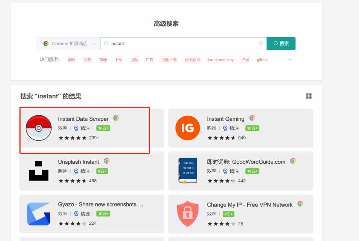Image resolution: width=359 pixels, height=241 pixels.
Task: Click 9万+ users tag on Unsplash Instant
Action: [x=102, y=171]
